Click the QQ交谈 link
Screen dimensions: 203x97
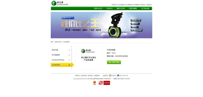[x=114, y=75]
